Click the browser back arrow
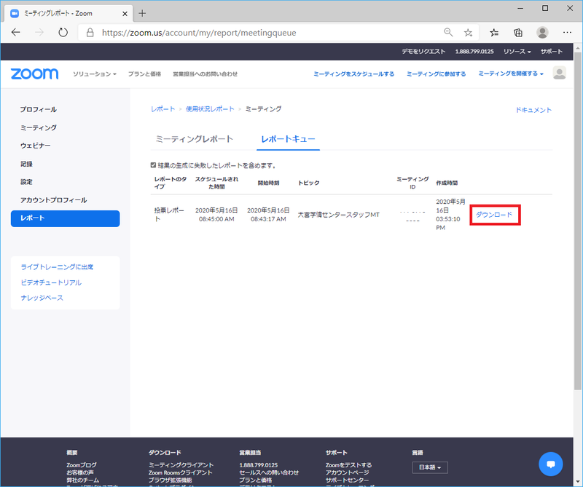This screenshot has width=583, height=487. point(15,33)
